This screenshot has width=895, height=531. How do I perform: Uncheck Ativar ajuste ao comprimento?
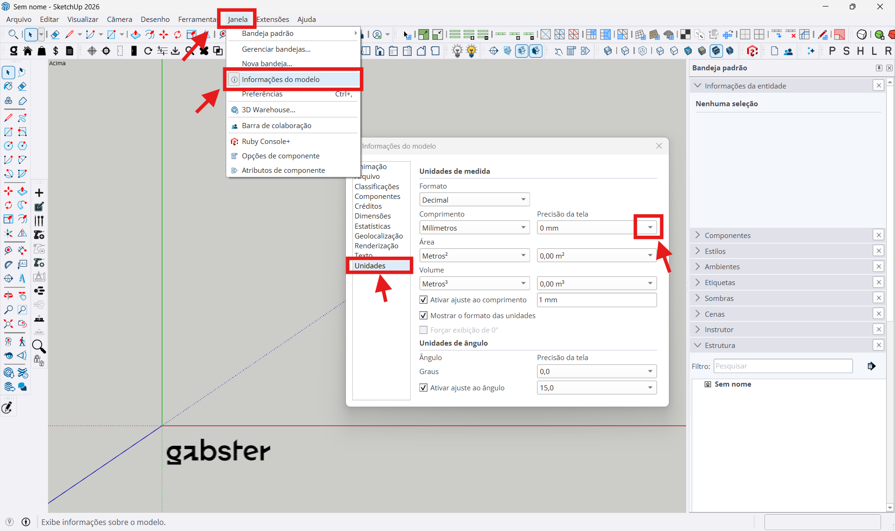coord(423,300)
